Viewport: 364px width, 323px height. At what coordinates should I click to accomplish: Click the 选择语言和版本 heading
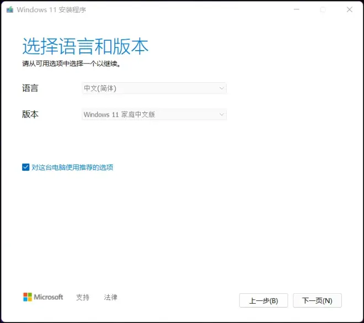click(85, 46)
